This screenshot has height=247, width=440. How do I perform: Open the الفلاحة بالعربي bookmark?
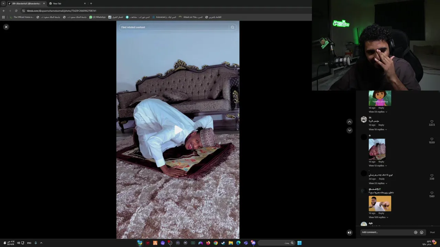pyautogui.click(x=213, y=17)
